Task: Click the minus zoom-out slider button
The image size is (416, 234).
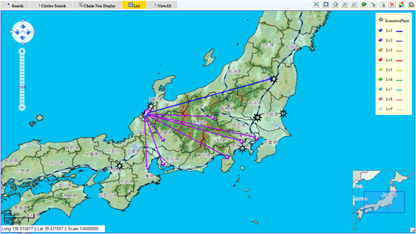Action: [x=22, y=108]
